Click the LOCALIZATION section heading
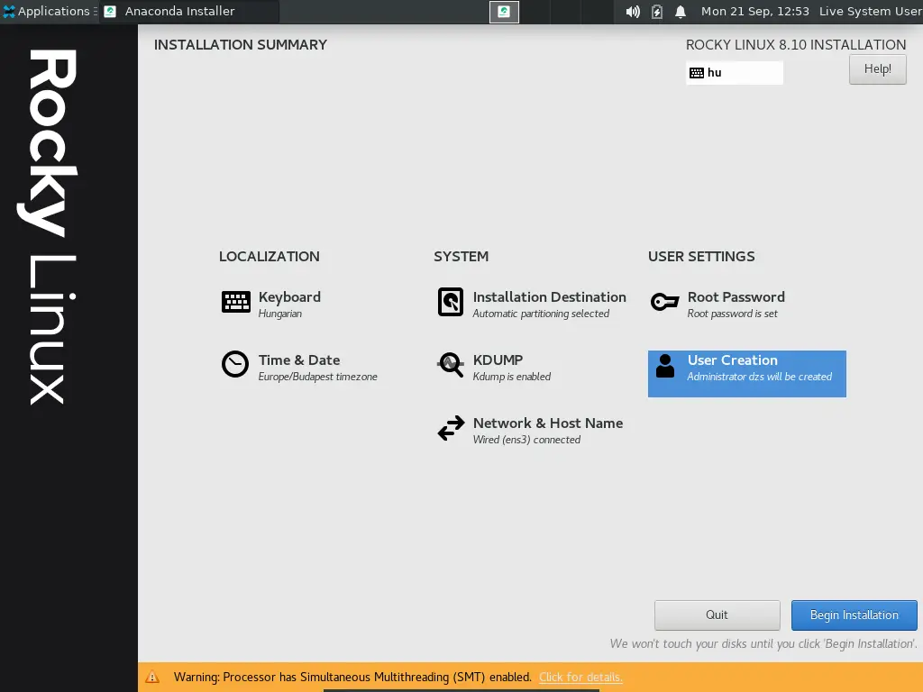Screen dimensions: 923x692 [269, 257]
